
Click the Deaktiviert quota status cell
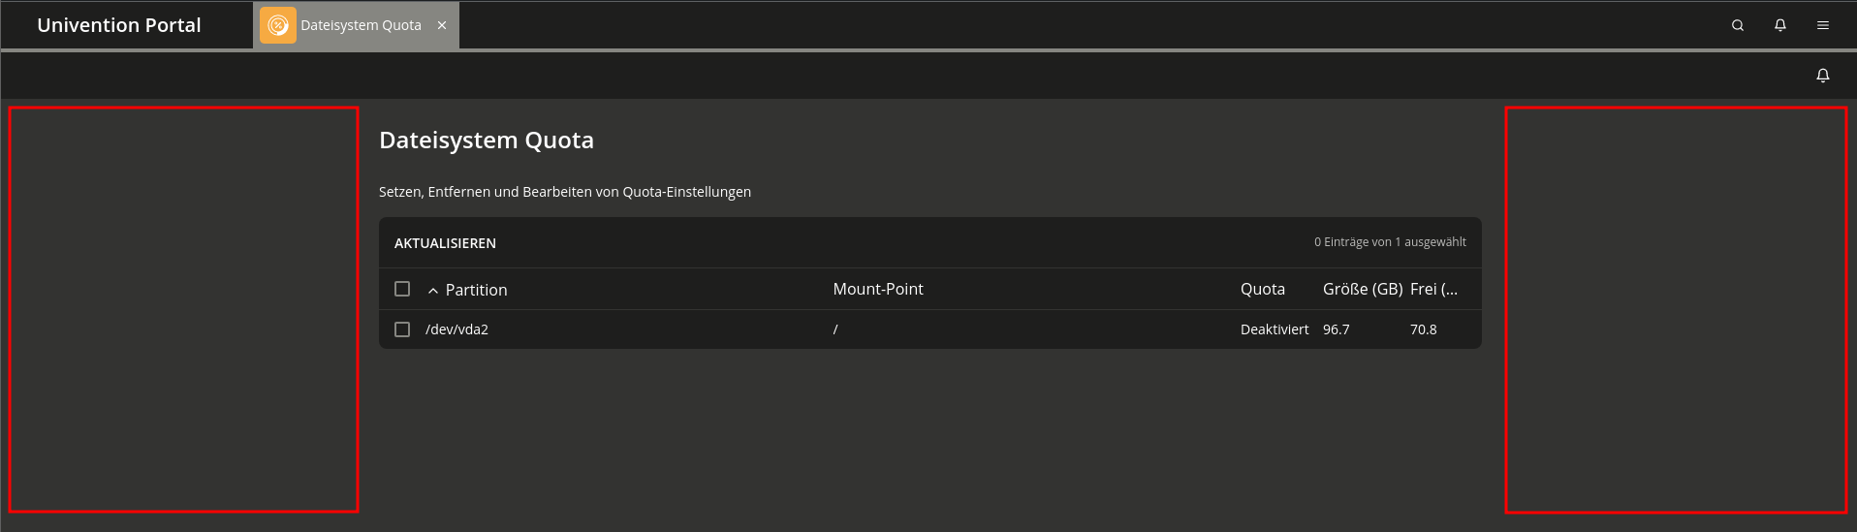(x=1275, y=329)
